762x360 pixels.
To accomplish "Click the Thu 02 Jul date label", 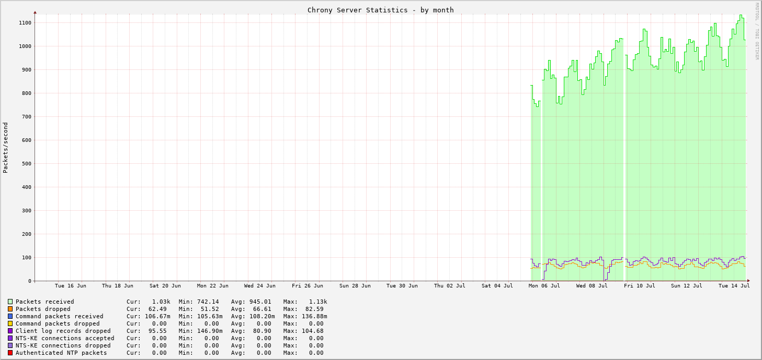I will tap(450, 286).
